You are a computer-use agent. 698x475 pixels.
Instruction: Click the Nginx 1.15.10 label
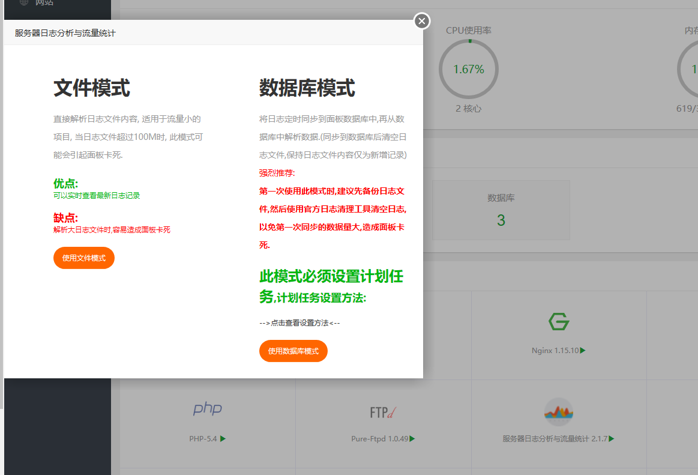[x=555, y=351]
